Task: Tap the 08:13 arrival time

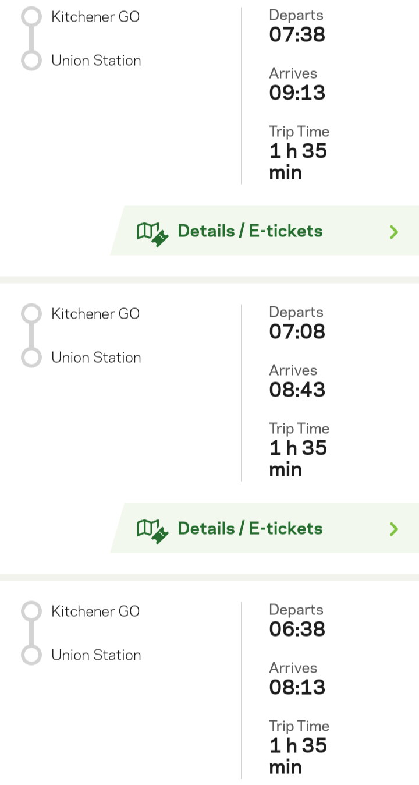Action: coord(297,688)
